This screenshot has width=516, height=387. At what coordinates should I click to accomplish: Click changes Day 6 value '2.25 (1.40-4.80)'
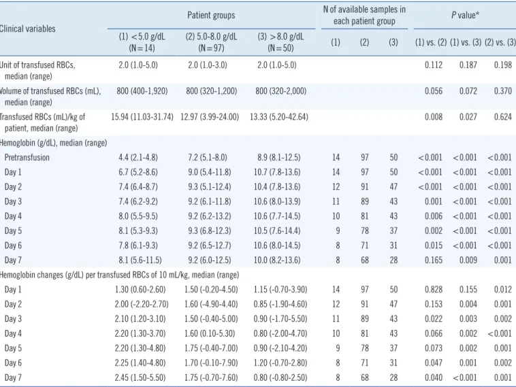pos(140,363)
